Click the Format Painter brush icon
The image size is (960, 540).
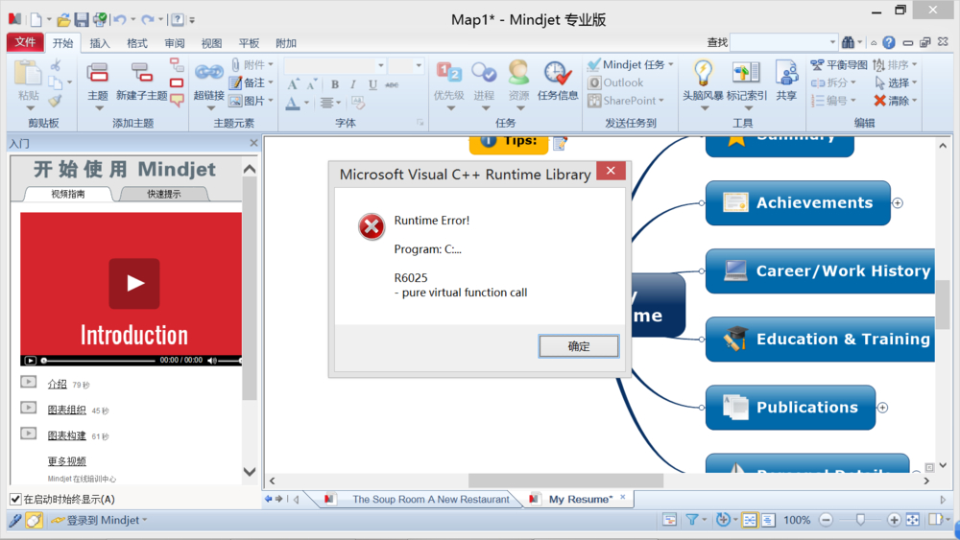click(55, 101)
